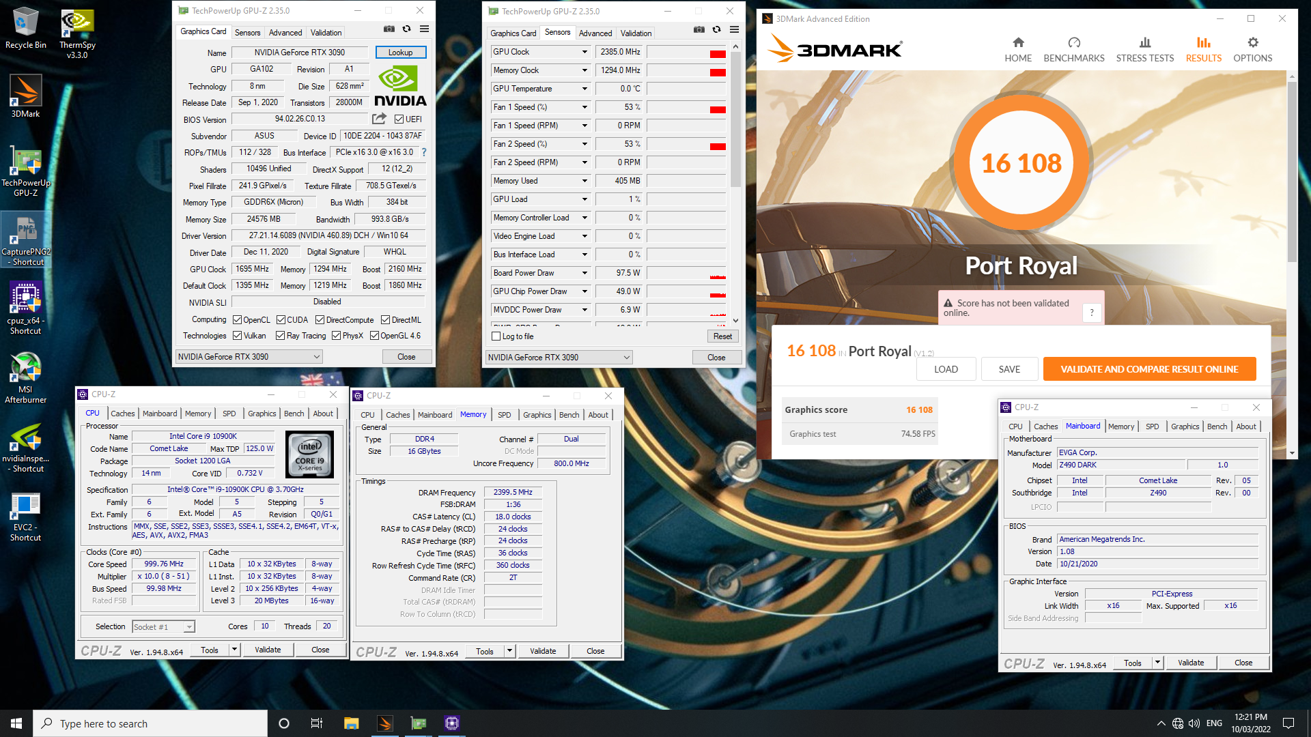Launch EVC2 shortcut on desktop
The image size is (1311, 737).
[25, 516]
